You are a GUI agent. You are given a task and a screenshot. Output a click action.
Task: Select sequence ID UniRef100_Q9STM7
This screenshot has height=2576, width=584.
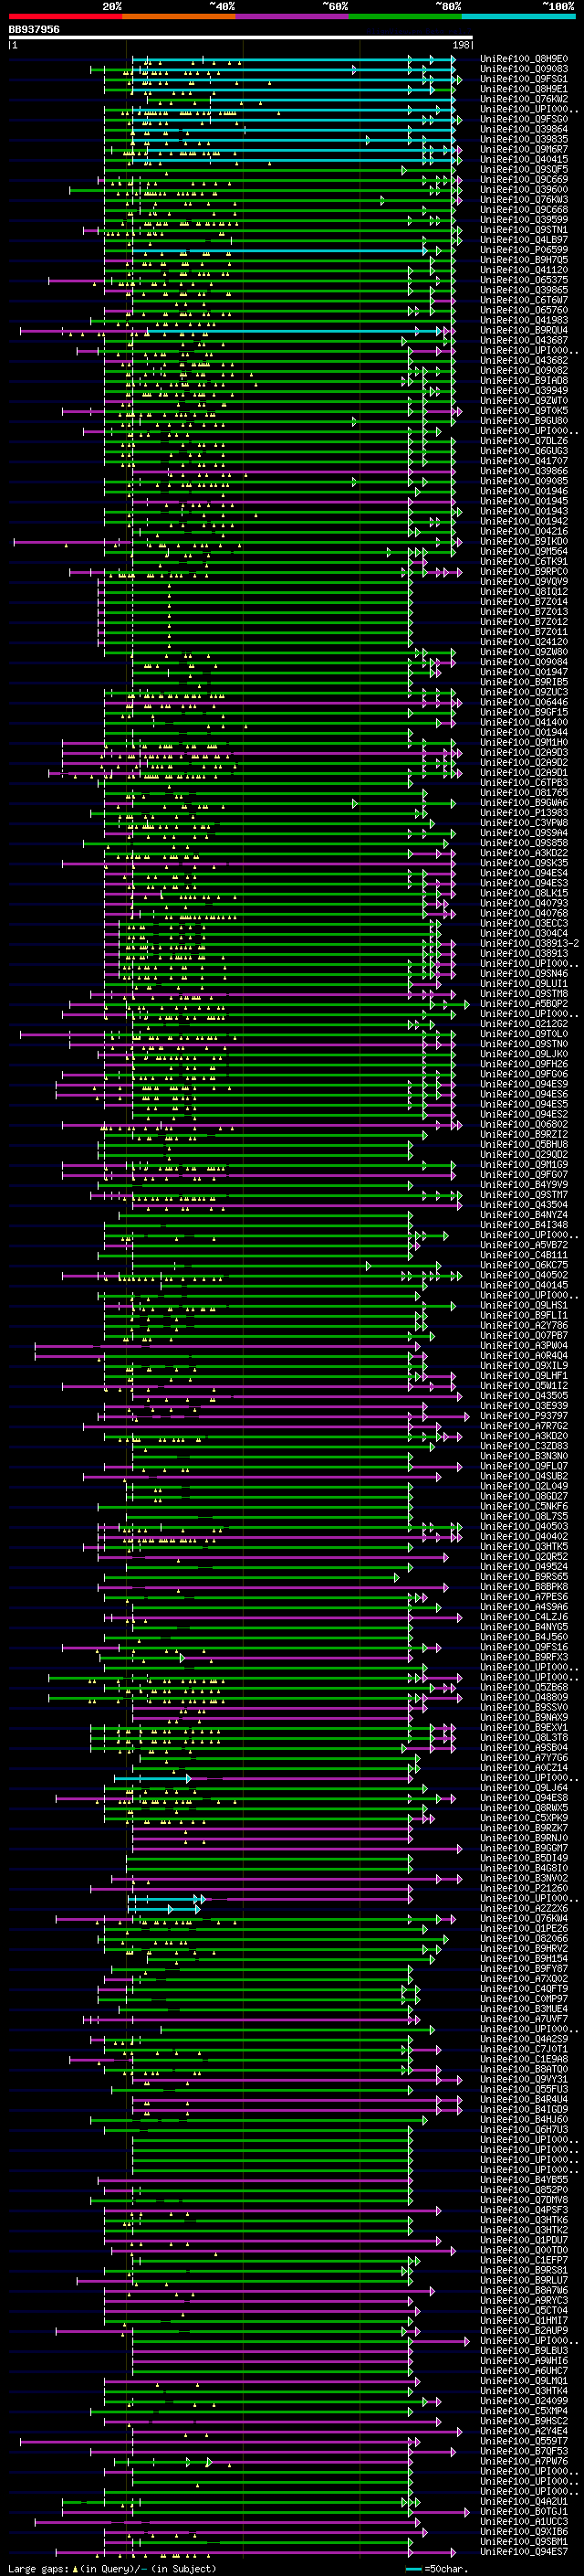pyautogui.click(x=524, y=1195)
